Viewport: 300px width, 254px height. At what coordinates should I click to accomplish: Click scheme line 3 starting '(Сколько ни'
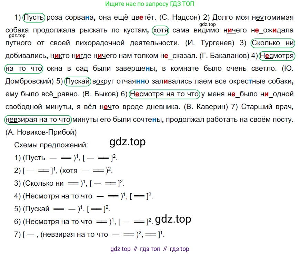coord(69,183)
